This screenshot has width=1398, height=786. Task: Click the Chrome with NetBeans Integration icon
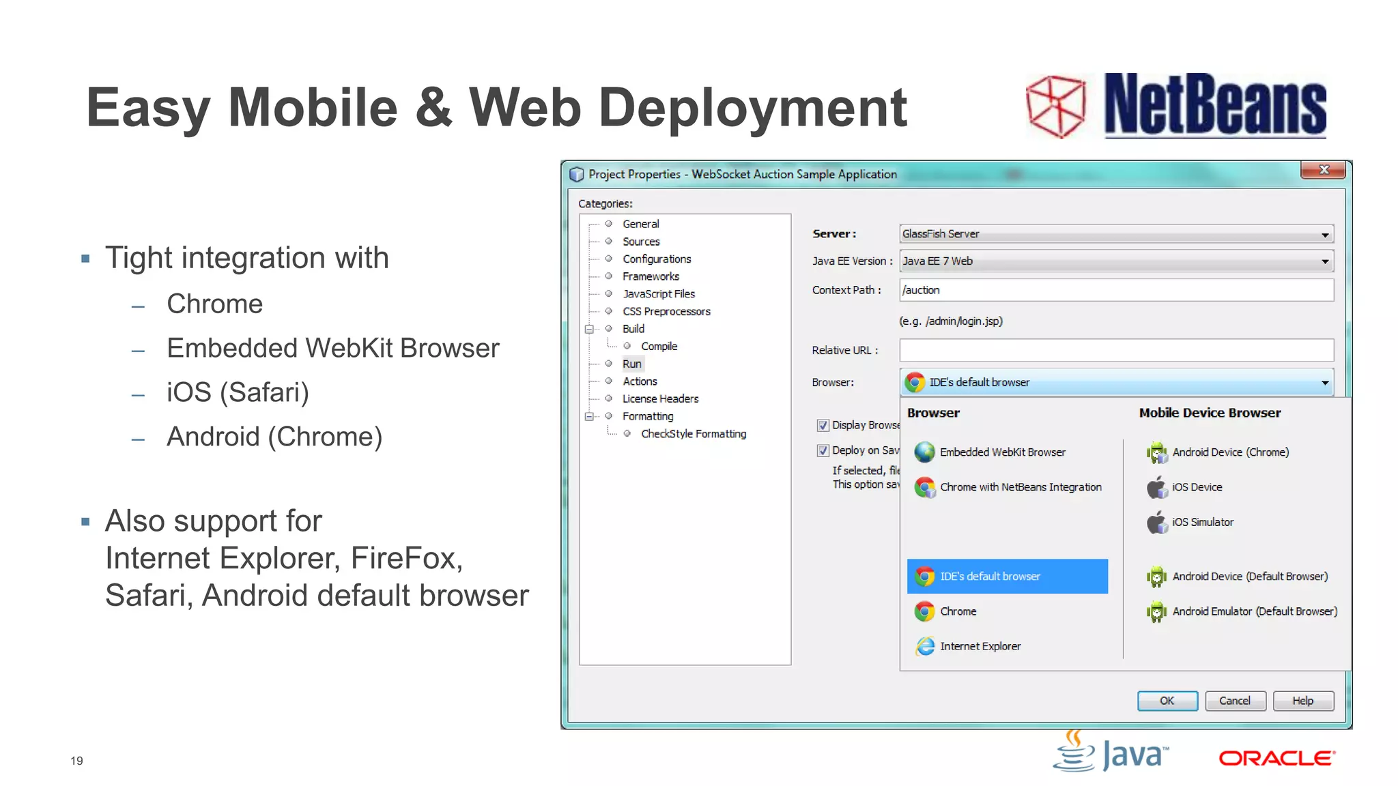pos(925,487)
